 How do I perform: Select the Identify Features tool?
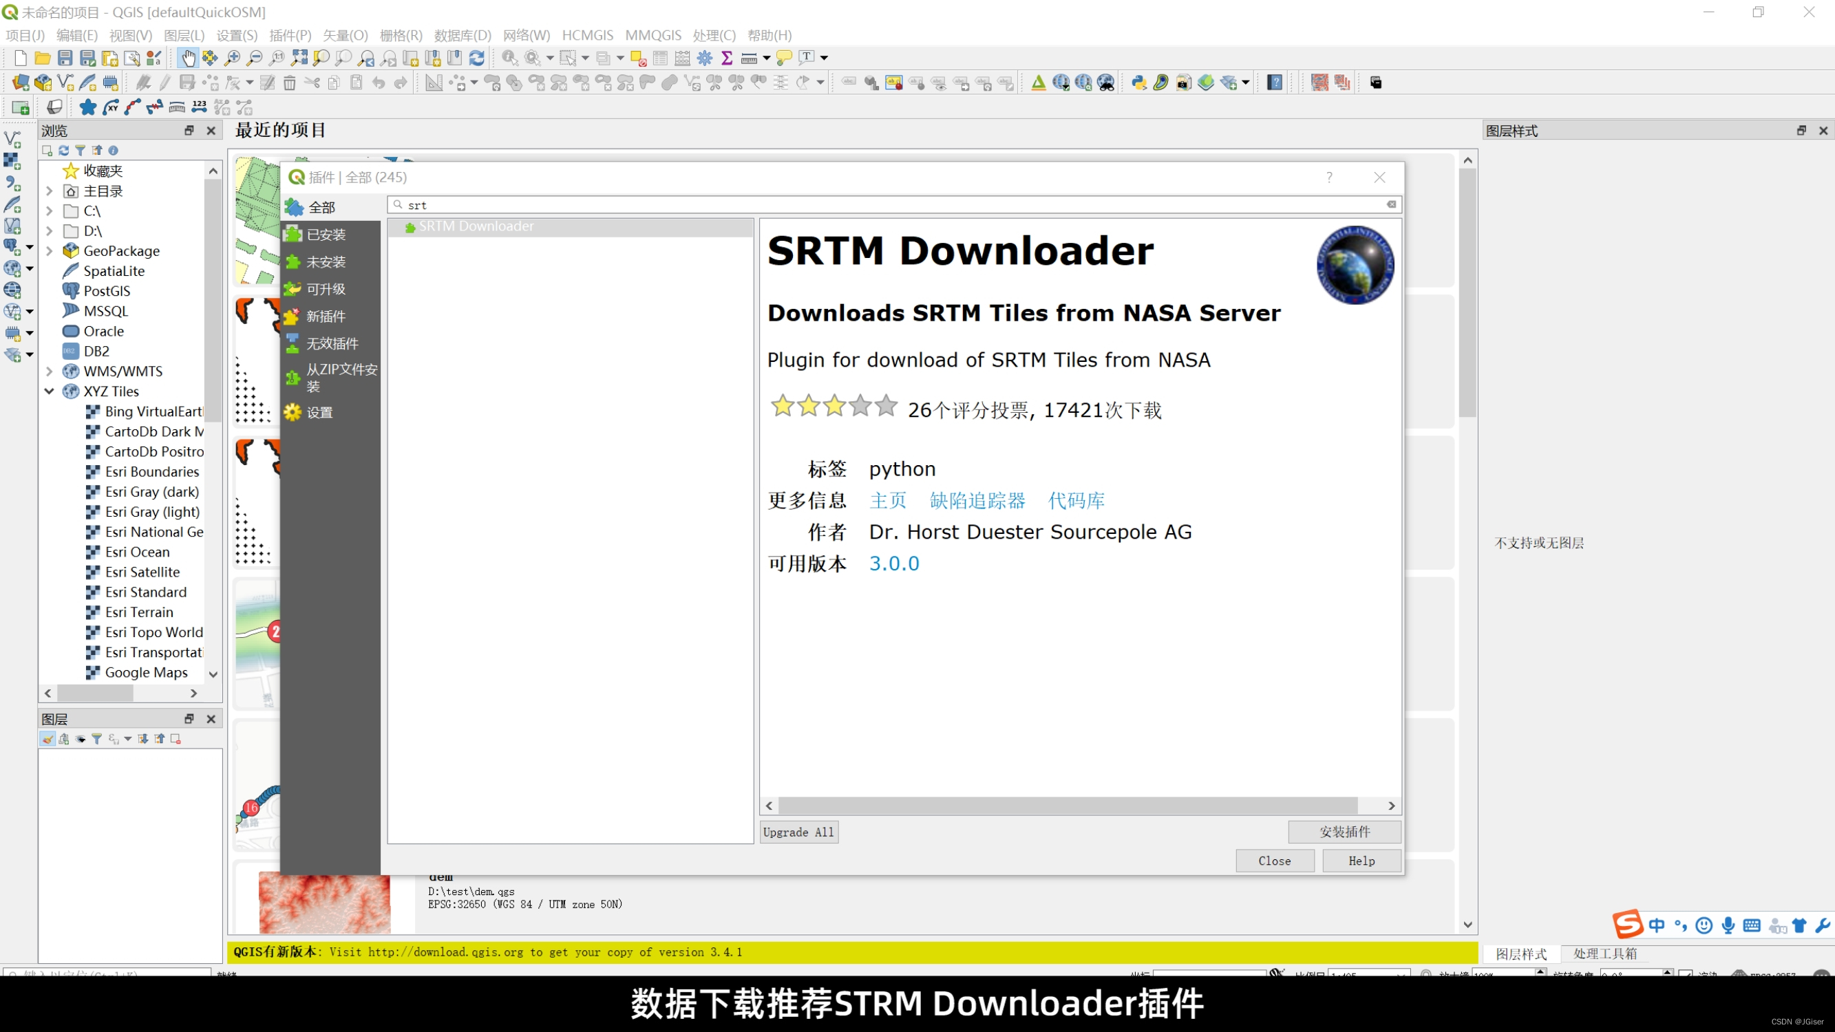pyautogui.click(x=509, y=58)
